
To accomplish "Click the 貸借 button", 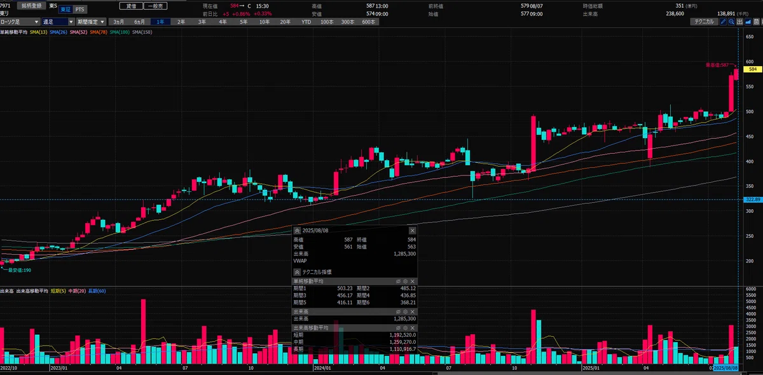I will point(130,5).
